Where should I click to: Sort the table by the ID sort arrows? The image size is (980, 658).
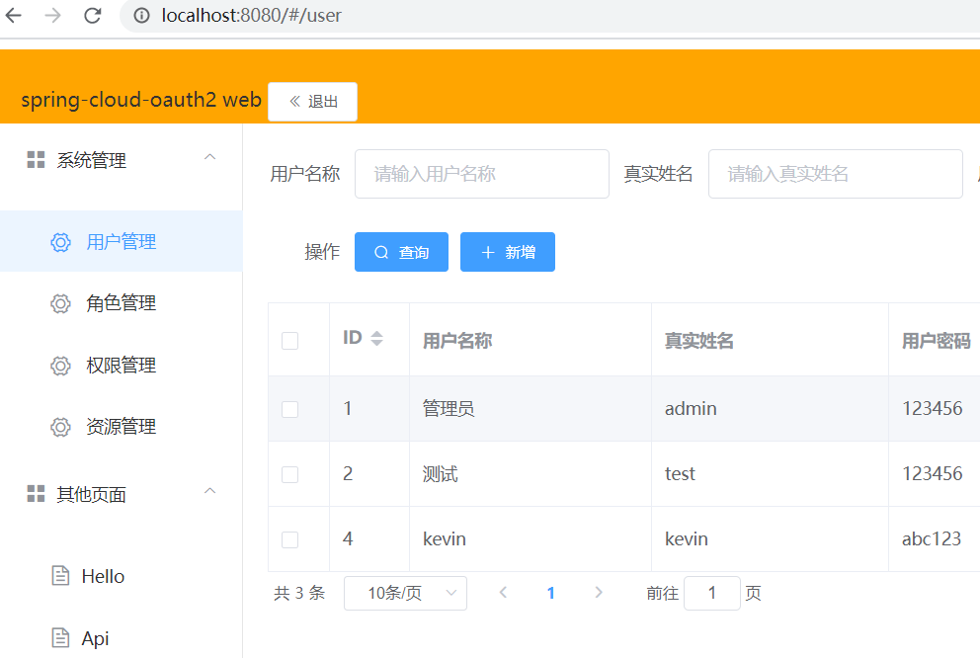[x=376, y=338]
